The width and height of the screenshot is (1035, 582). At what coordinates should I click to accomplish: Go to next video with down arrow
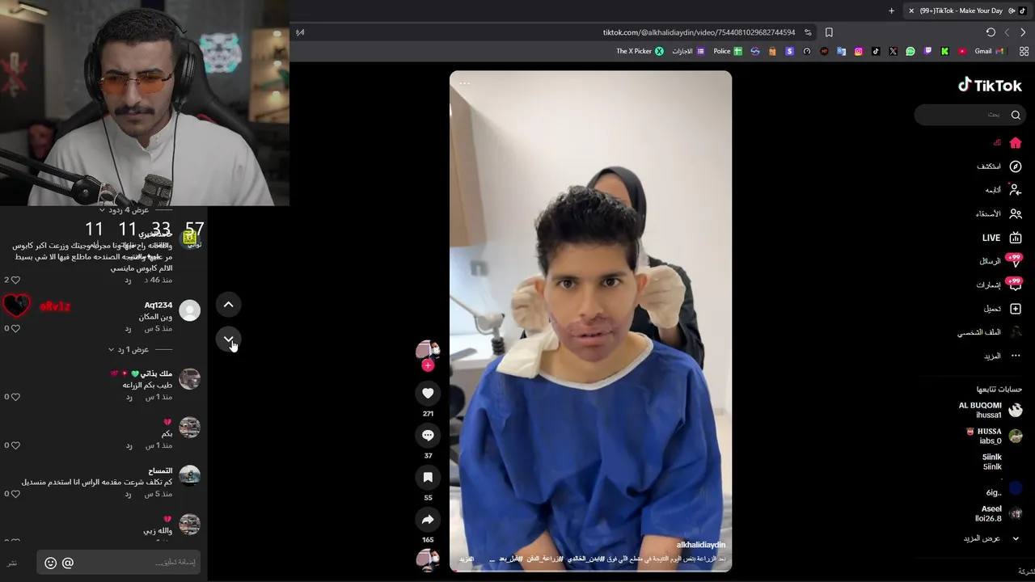click(x=229, y=339)
